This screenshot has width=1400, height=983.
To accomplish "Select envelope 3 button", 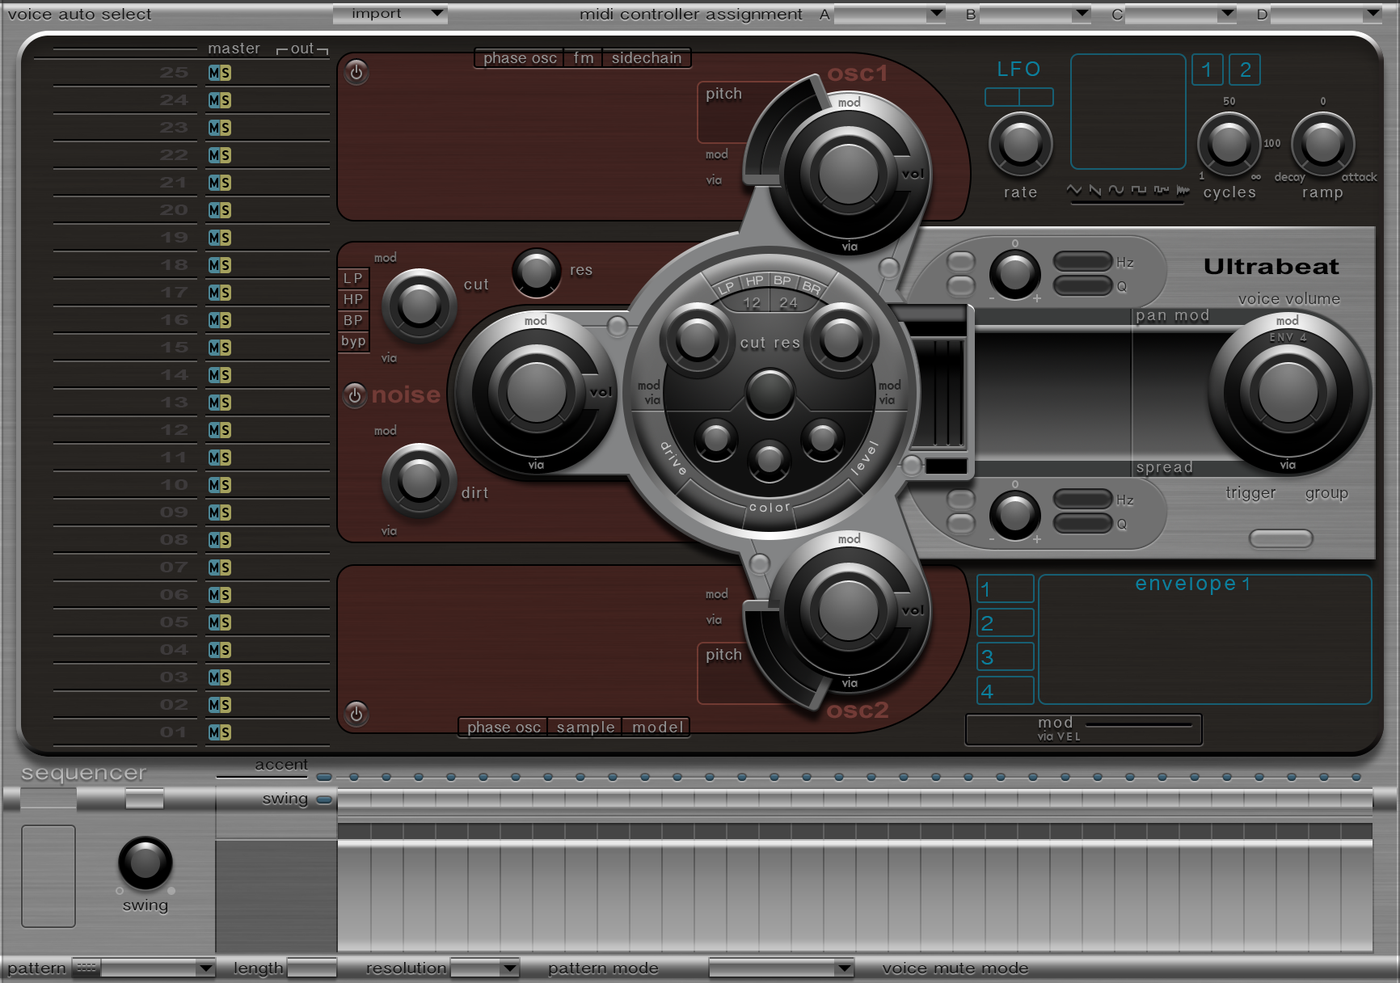I will pyautogui.click(x=1005, y=656).
